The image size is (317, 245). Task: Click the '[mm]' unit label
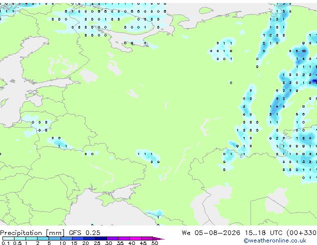pos(55,233)
